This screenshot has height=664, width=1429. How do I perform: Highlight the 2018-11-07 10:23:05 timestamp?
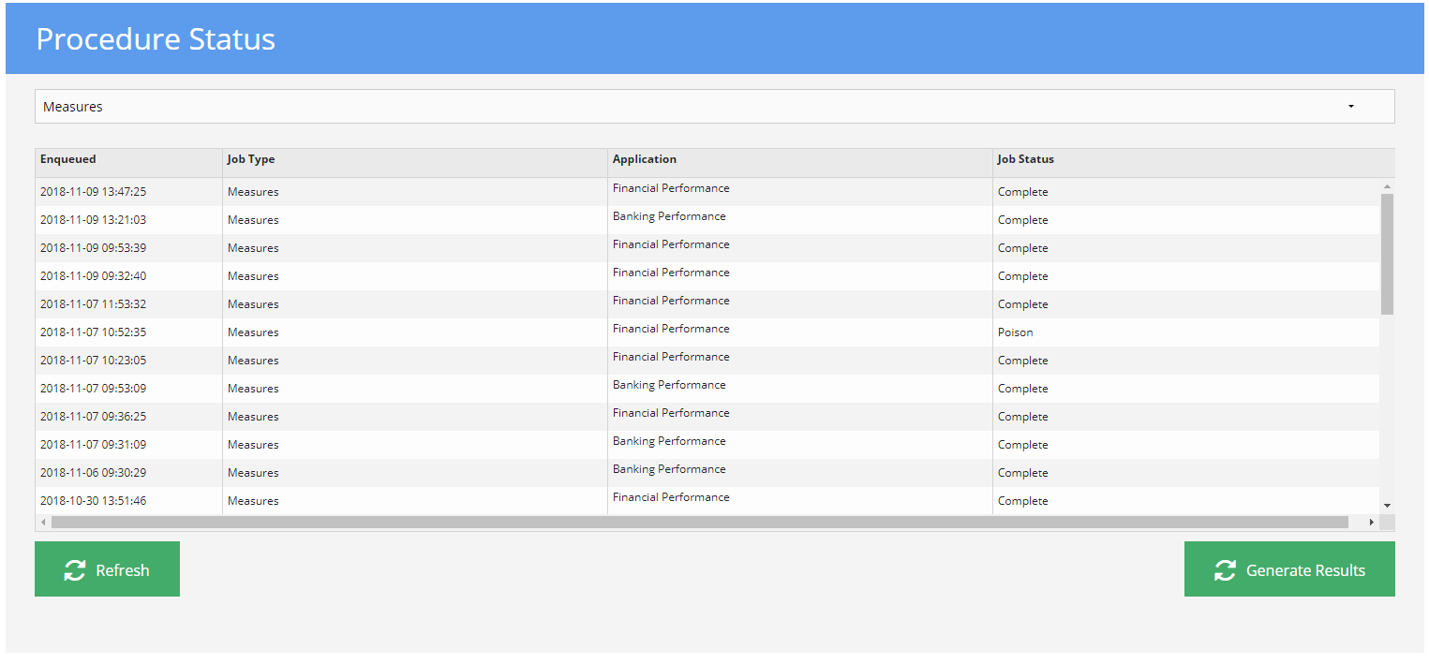[x=93, y=361]
